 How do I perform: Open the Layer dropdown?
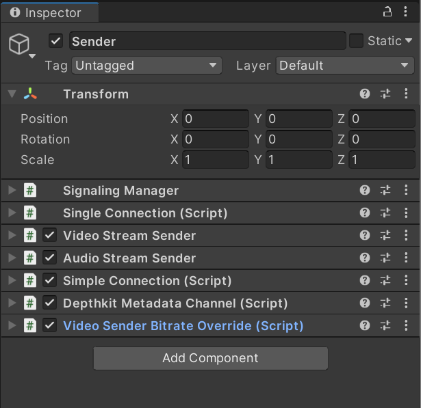point(345,66)
